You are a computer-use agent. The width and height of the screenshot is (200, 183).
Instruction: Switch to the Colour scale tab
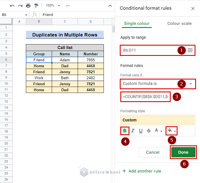[x=179, y=23]
